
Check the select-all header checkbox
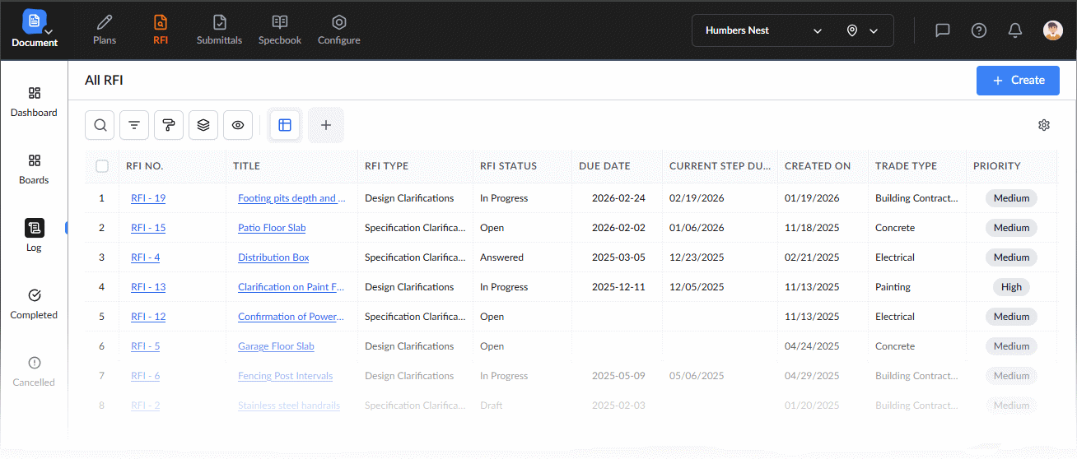[102, 166]
